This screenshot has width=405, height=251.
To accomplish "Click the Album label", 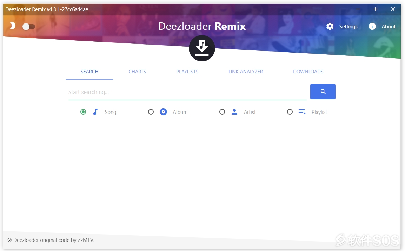I will click(180, 112).
